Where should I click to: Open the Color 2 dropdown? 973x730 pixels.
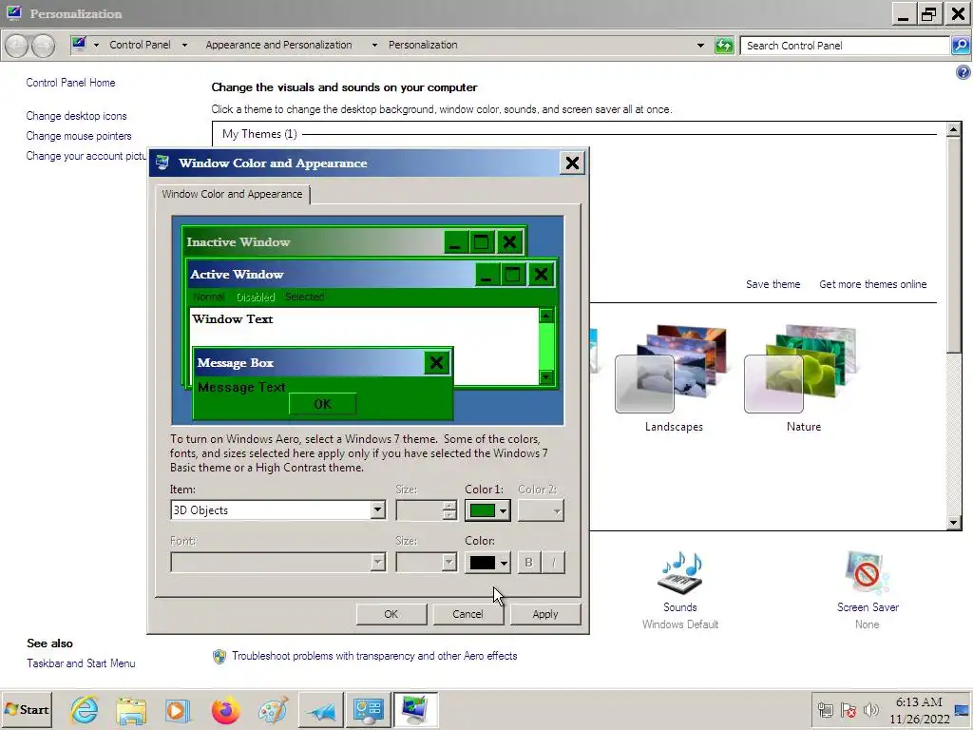541,510
